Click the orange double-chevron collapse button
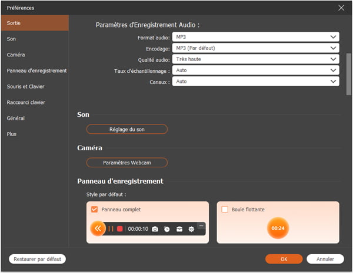Image resolution: width=353 pixels, height=273 pixels. [98, 228]
